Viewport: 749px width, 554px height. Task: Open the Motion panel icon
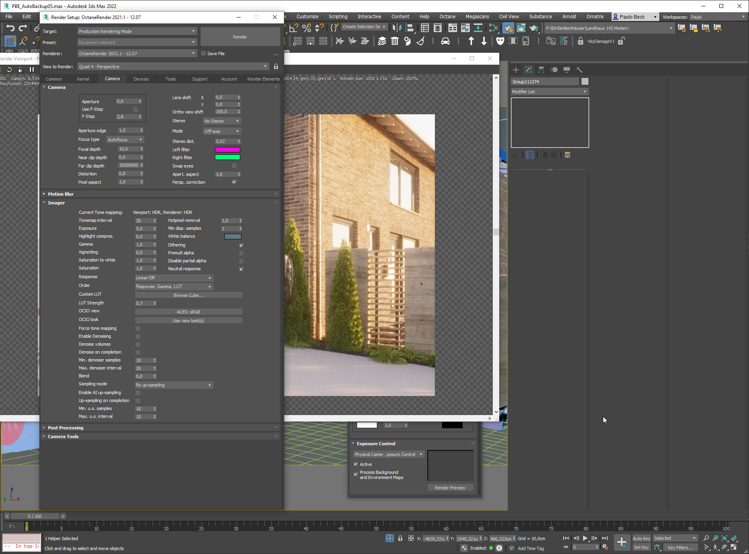(x=554, y=70)
